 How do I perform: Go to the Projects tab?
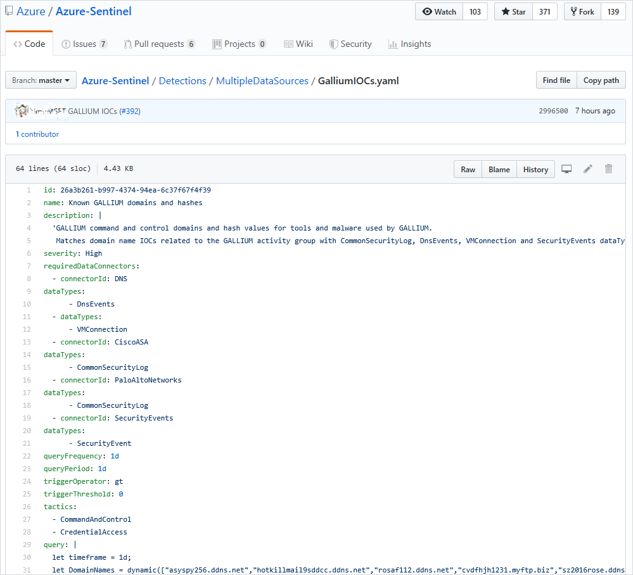coord(239,44)
